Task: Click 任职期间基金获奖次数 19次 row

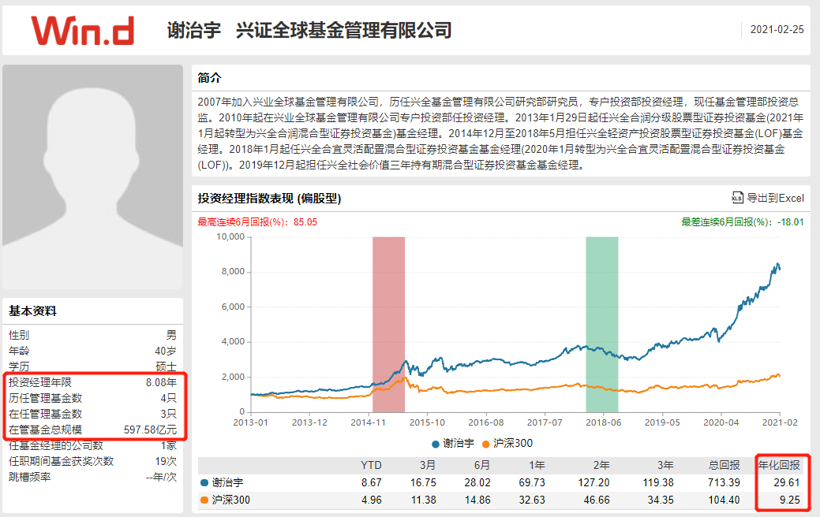Action: [92, 461]
